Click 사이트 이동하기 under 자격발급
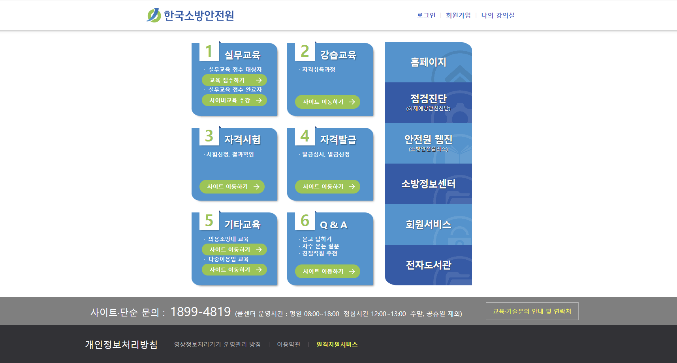677x363 pixels. coord(327,186)
